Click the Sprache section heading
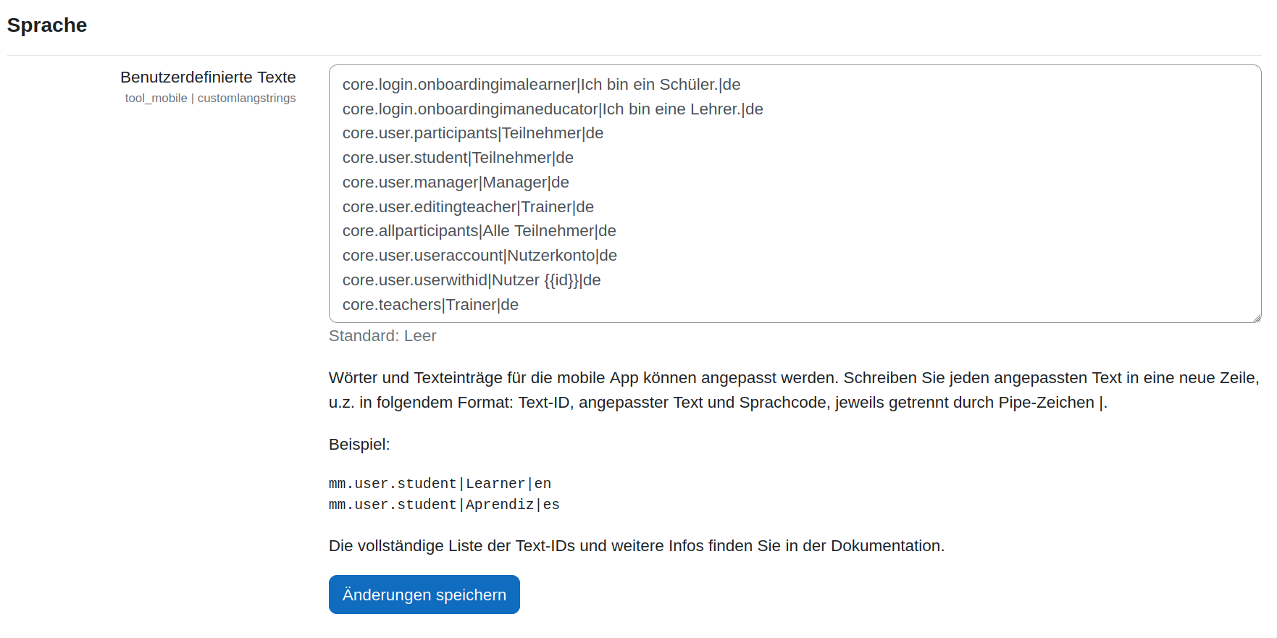 pos(47,25)
